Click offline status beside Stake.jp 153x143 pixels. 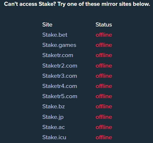tap(104, 117)
